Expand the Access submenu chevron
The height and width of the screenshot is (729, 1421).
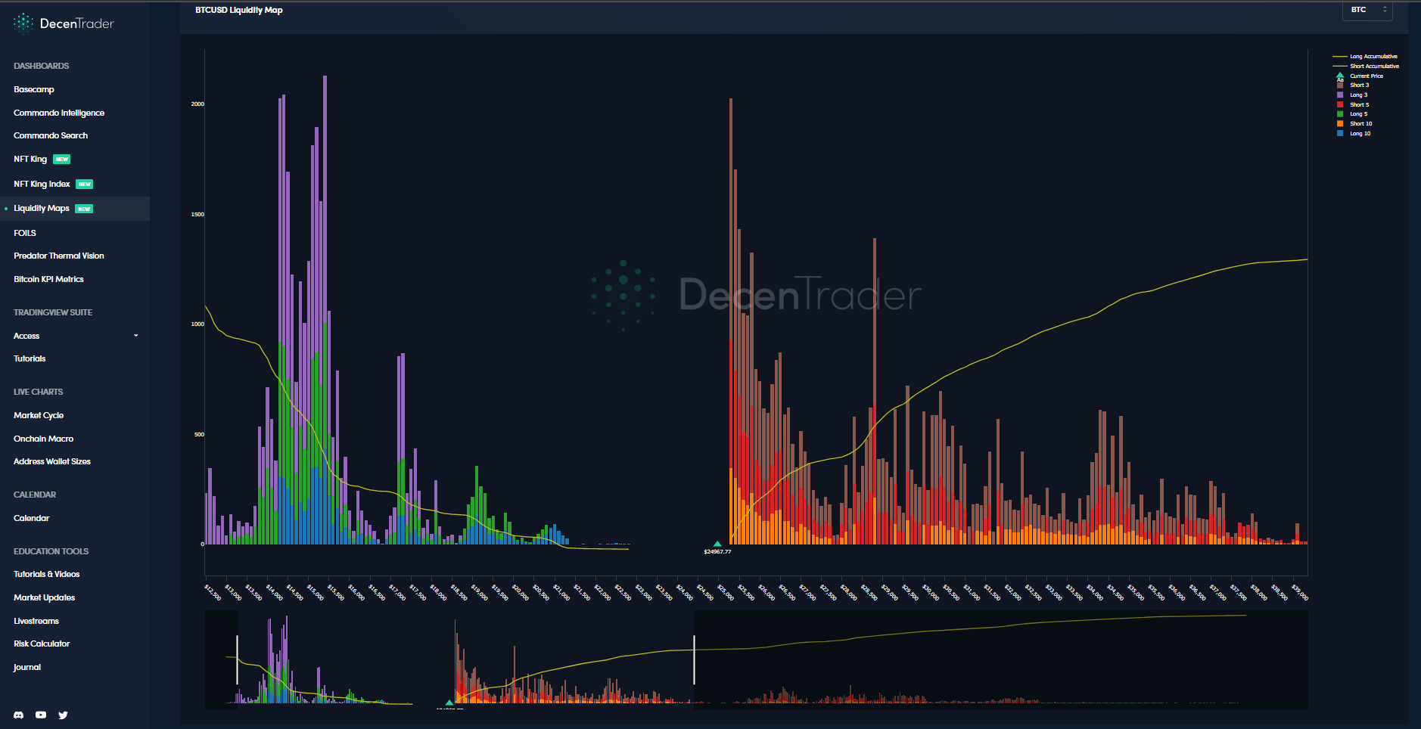pyautogui.click(x=136, y=336)
